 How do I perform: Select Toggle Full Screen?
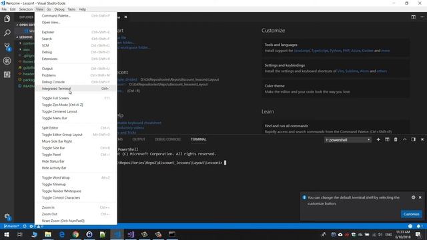(75, 98)
